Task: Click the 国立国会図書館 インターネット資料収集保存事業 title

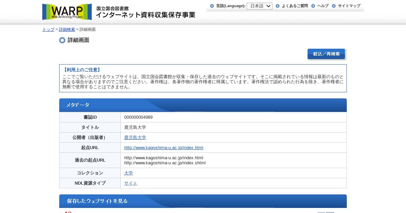Action: (145, 13)
